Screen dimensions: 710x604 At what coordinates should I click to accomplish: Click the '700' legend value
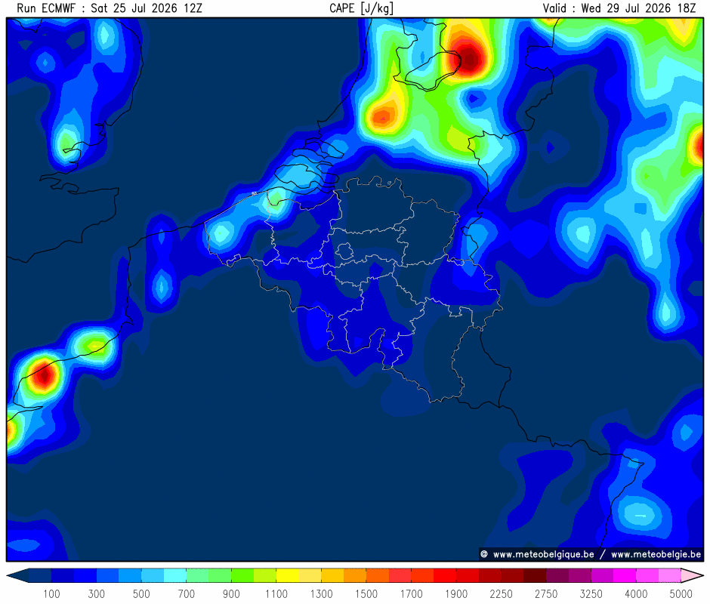tap(186, 594)
